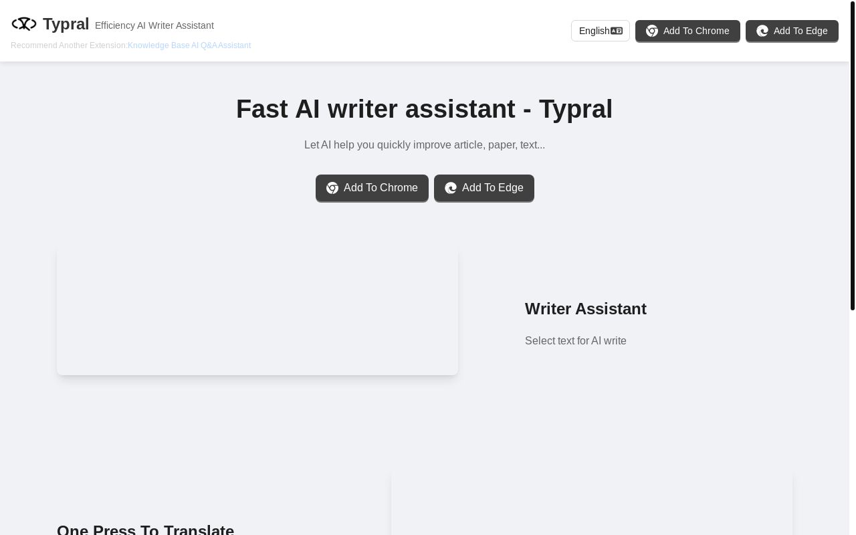The width and height of the screenshot is (856, 535).
Task: Open the Knowledge Base AI Q&A Assistant link
Action: pos(189,45)
